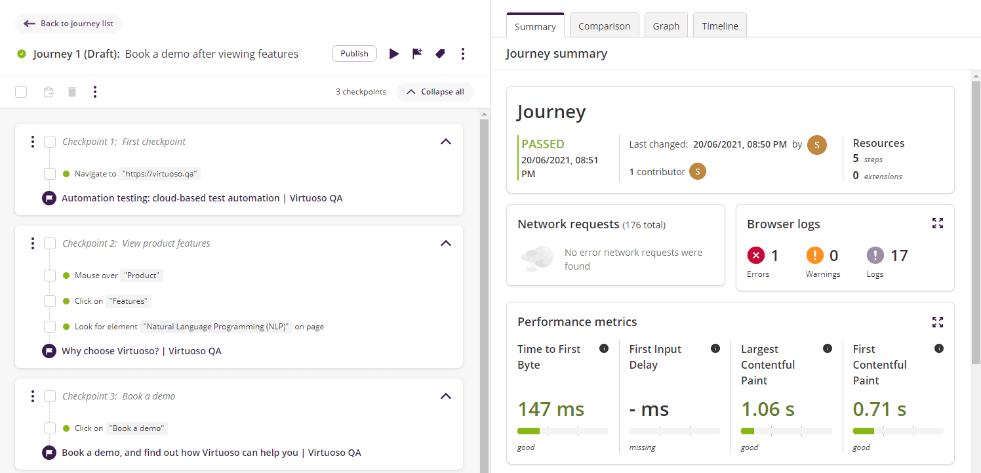
Task: Go back to the journey list
Action: [x=68, y=24]
